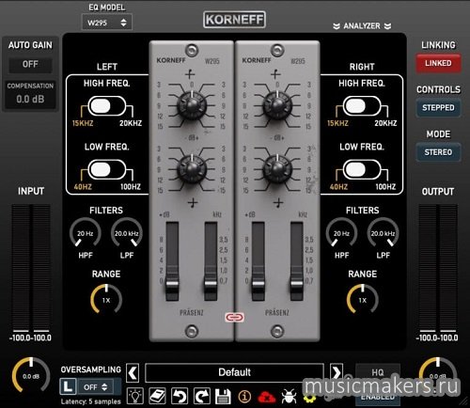This screenshot has width=470, height=408.
Task: Click the right module low frequency gain knob
Action: (277, 169)
